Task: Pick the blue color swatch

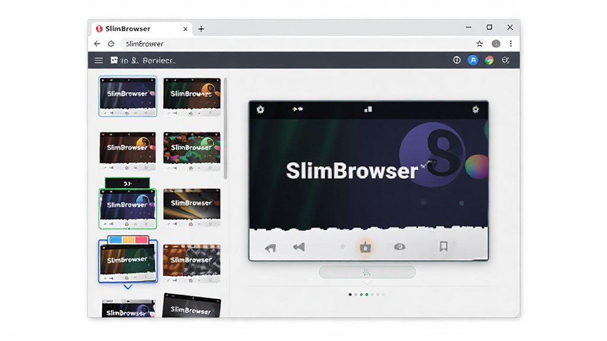Action: click(x=116, y=240)
